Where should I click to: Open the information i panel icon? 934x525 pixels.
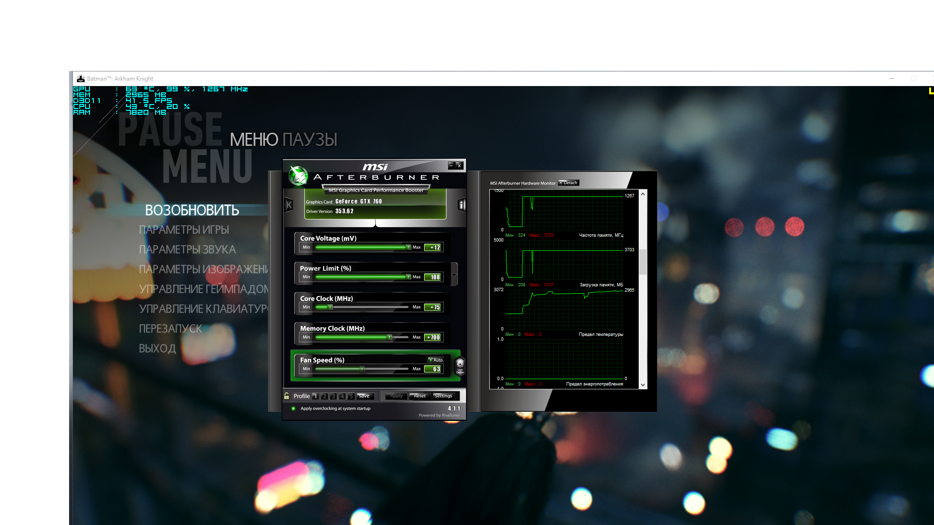461,205
